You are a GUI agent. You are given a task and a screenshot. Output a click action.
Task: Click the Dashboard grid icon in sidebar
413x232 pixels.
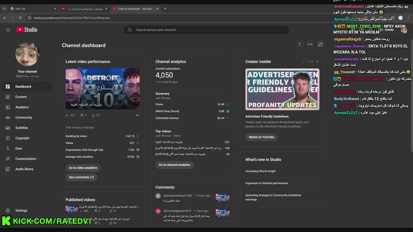[8, 86]
